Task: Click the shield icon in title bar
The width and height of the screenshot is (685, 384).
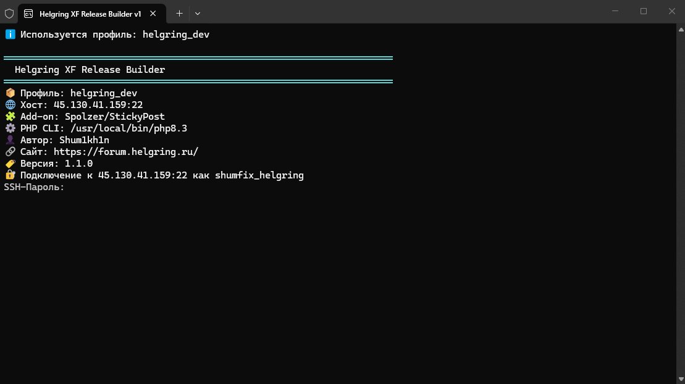Action: pyautogui.click(x=9, y=14)
